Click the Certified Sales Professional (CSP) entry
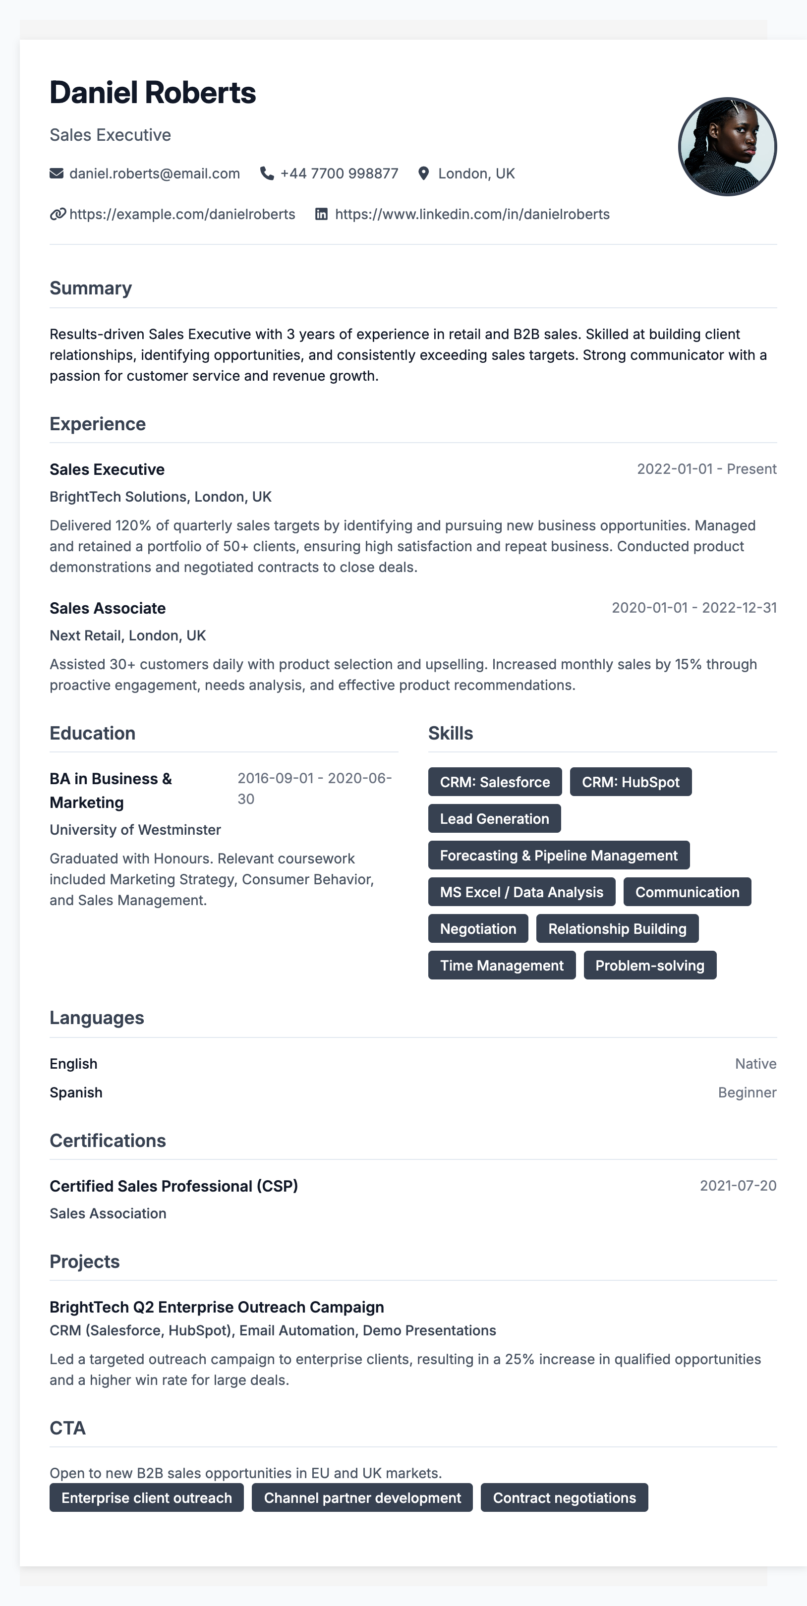 point(174,1186)
